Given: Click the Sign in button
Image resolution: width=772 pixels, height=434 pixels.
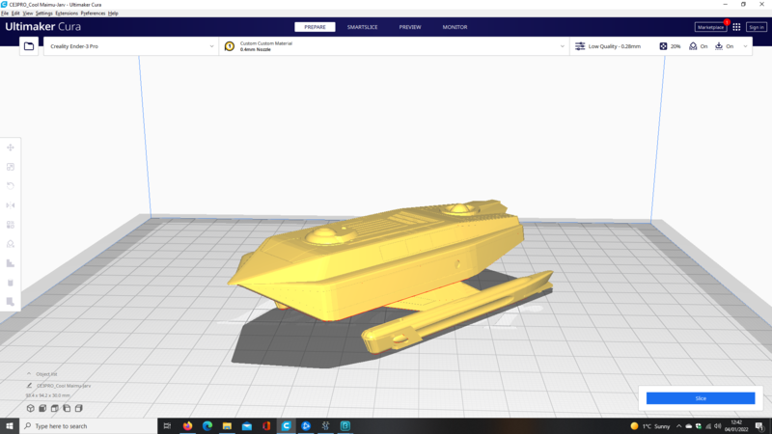Looking at the screenshot, I should coord(757,27).
